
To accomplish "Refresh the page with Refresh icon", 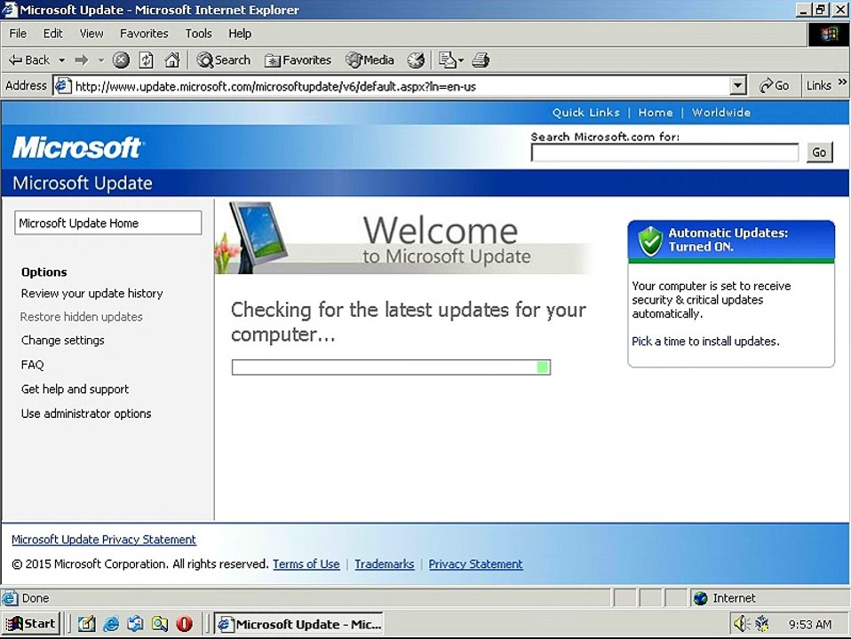I will 147,59.
